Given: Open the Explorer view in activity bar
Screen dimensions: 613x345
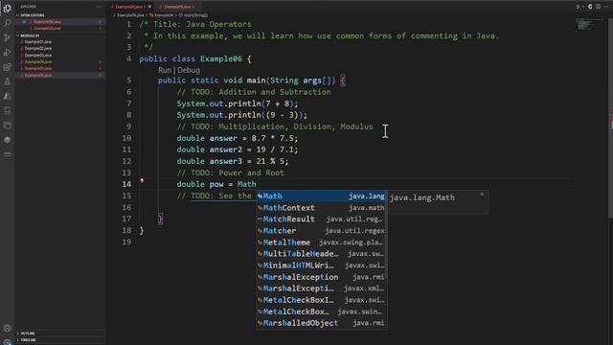Looking at the screenshot, I should (7, 9).
